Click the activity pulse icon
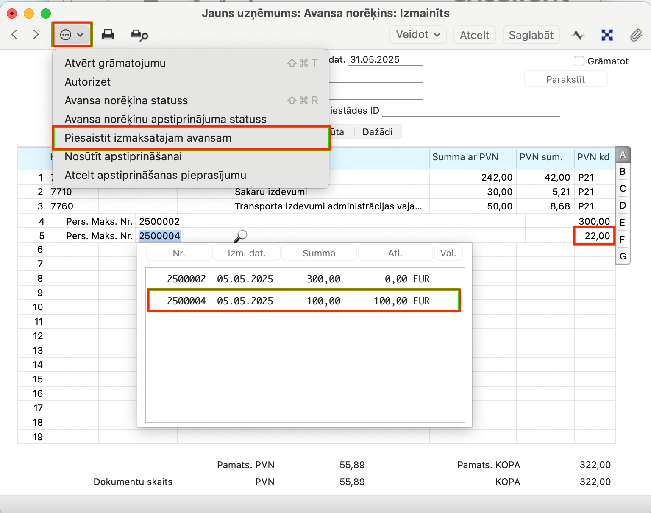 coord(578,35)
